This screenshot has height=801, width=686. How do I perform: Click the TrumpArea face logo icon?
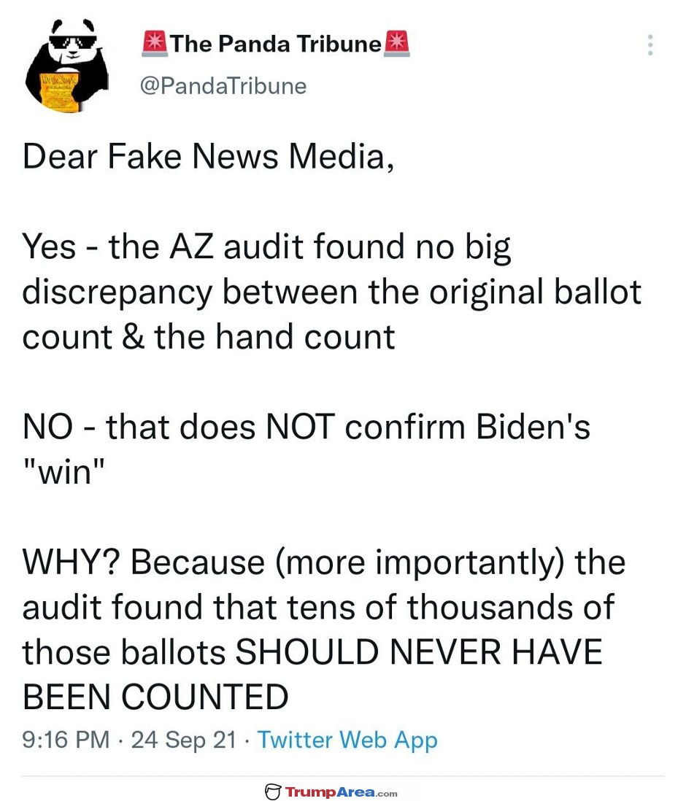tap(273, 792)
